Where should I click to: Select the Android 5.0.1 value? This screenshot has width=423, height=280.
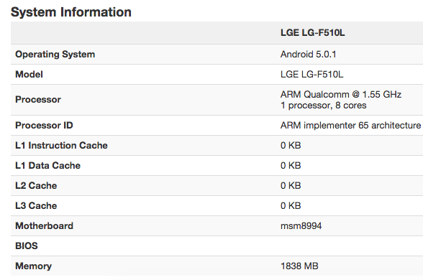coord(309,55)
